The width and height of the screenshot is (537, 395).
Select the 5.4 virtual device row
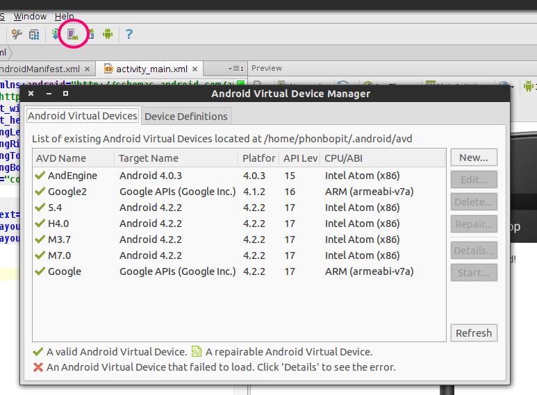point(239,208)
